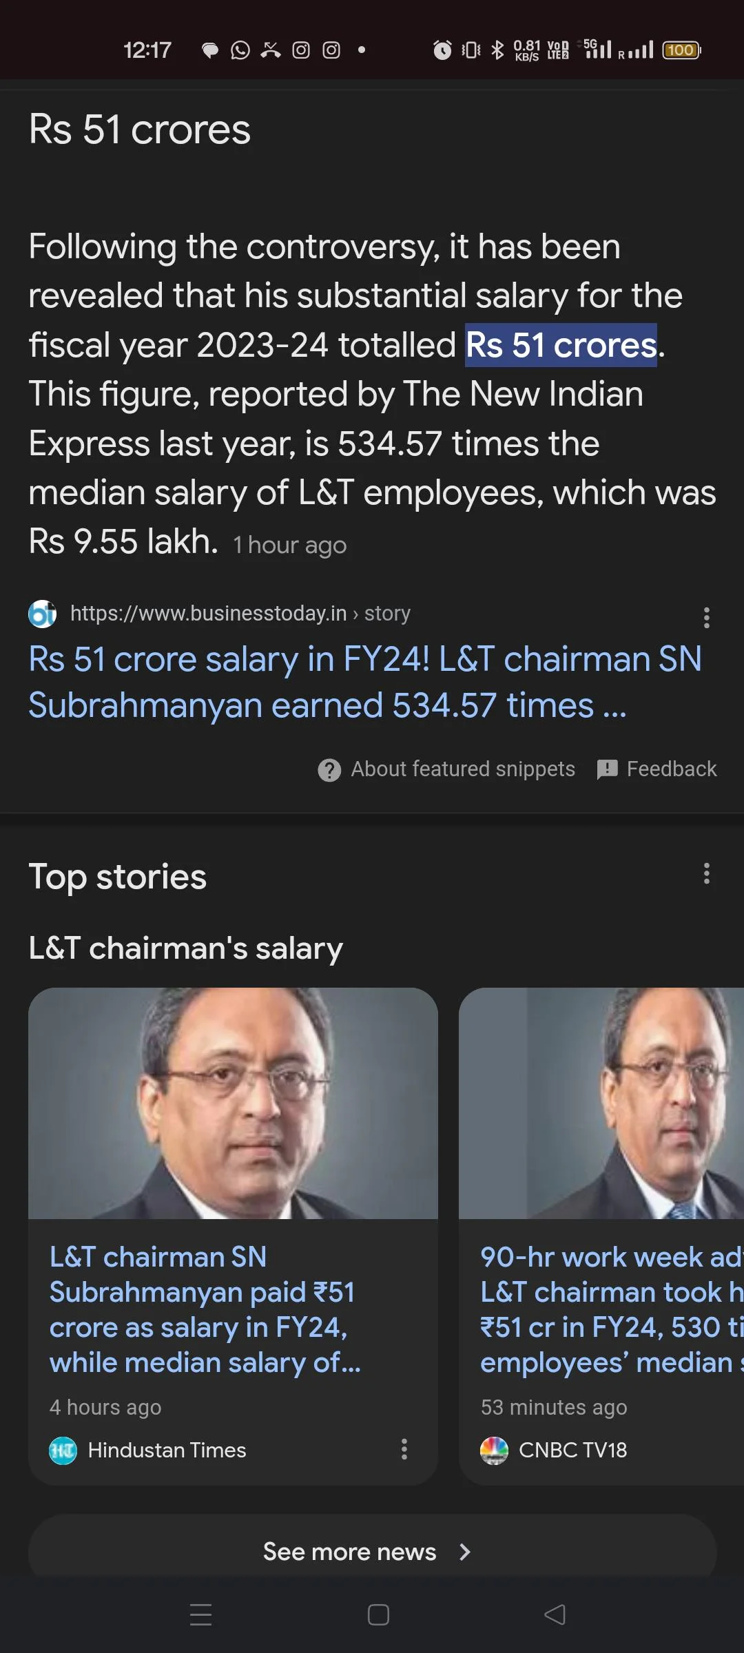Tap the Feedback flag icon
This screenshot has width=744, height=1653.
coord(607,769)
